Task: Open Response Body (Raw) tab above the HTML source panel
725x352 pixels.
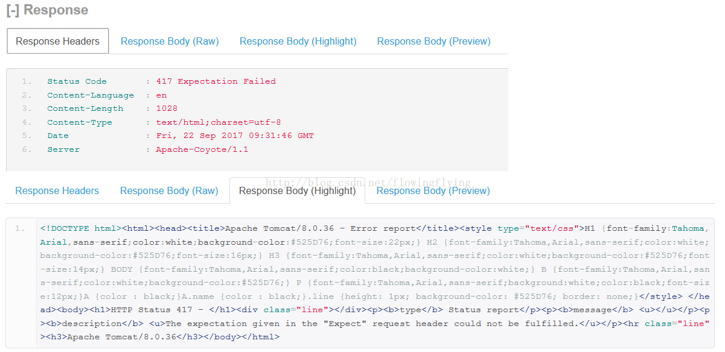Action: (169, 190)
